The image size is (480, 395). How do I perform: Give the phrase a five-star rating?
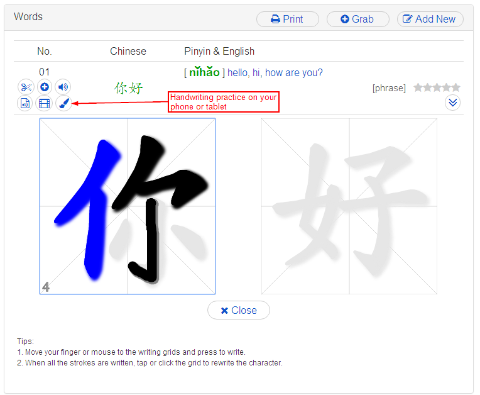(x=455, y=87)
